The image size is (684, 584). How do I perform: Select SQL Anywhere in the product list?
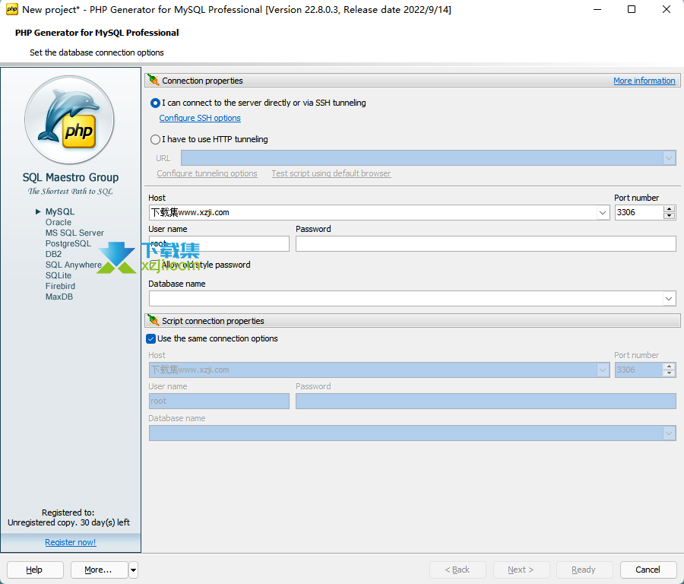(73, 265)
